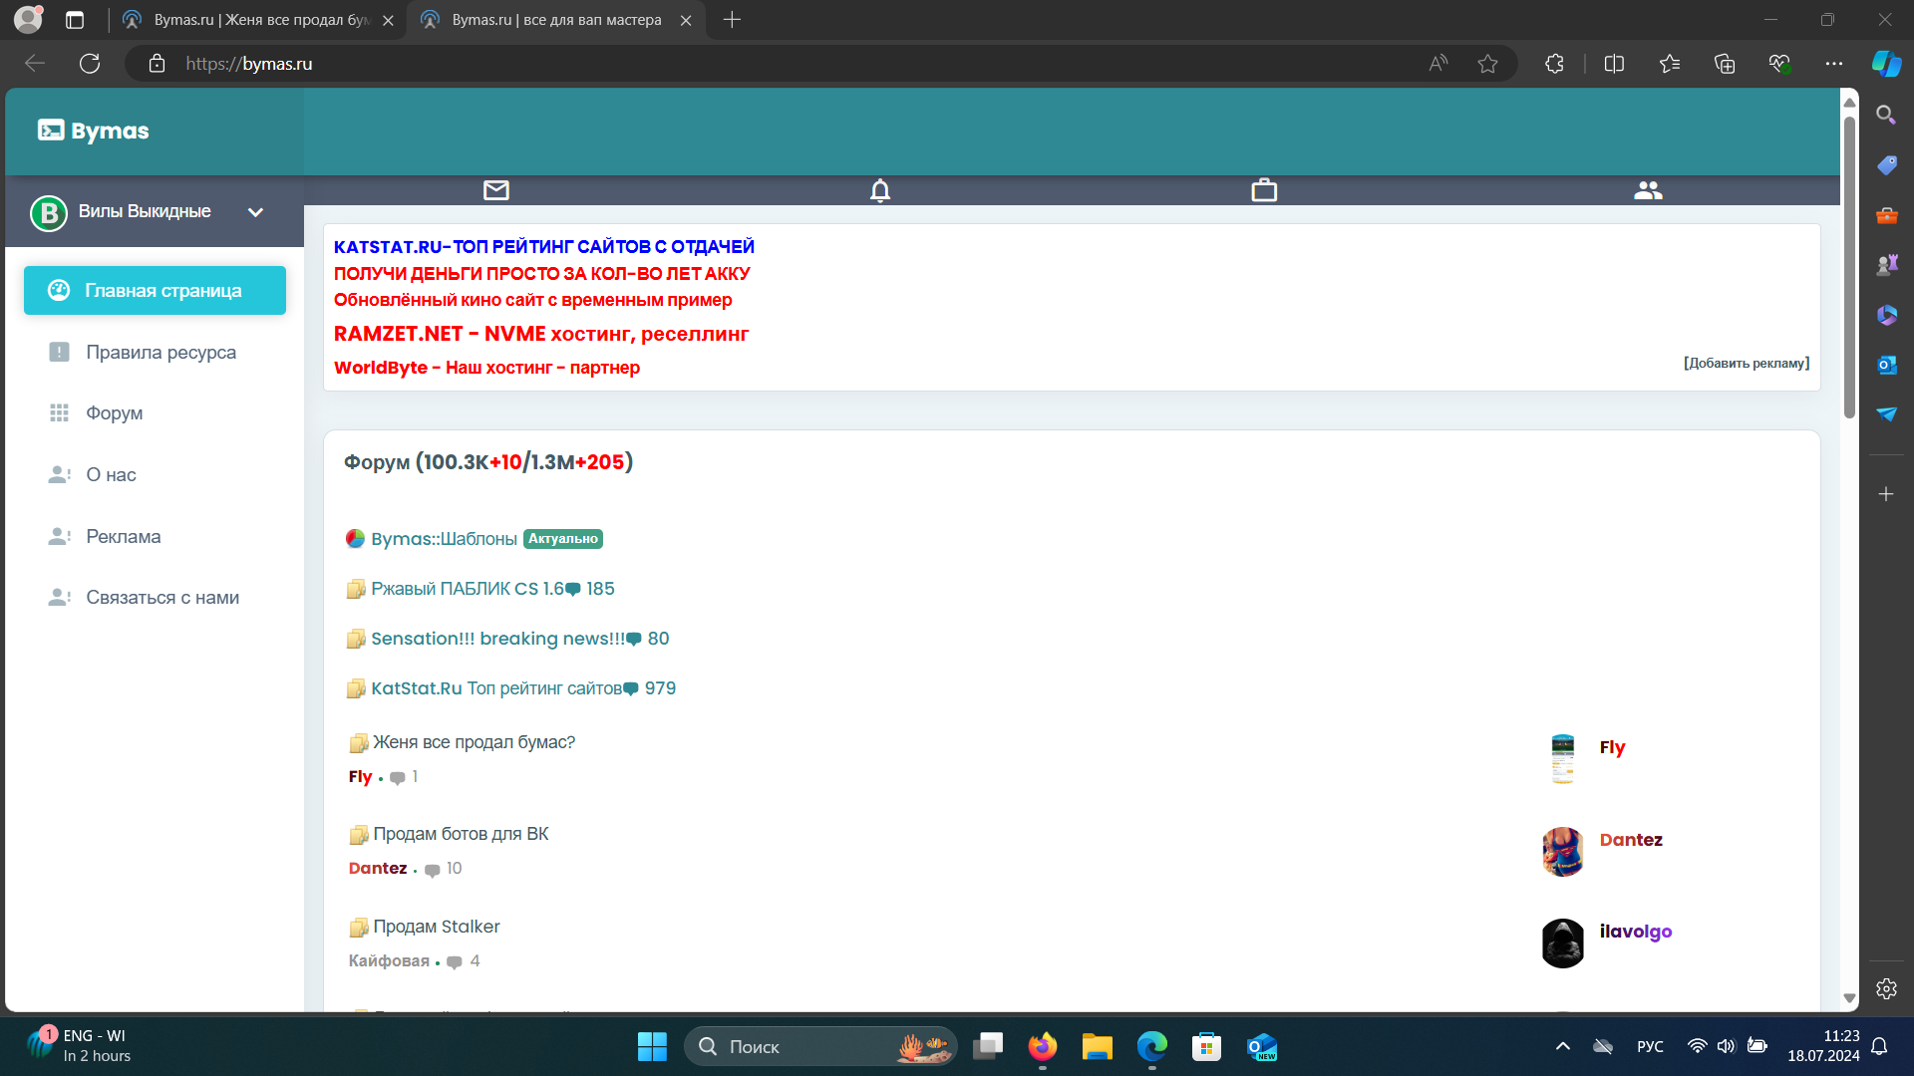Click the Добавить рекламу link
Screen dimensions: 1914x1076
(x=1746, y=363)
